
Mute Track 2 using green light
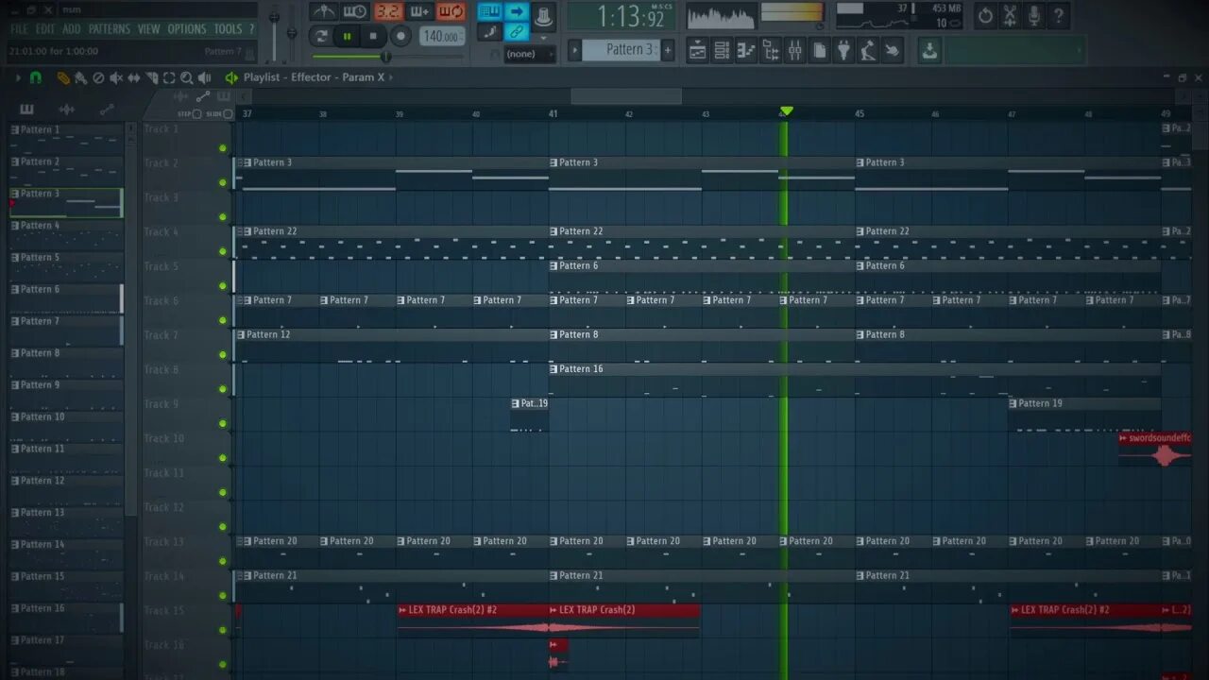(x=223, y=182)
